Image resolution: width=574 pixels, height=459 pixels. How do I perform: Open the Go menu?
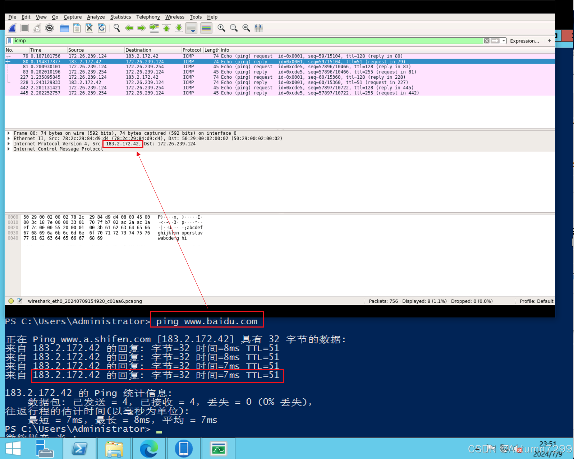pyautogui.click(x=55, y=17)
